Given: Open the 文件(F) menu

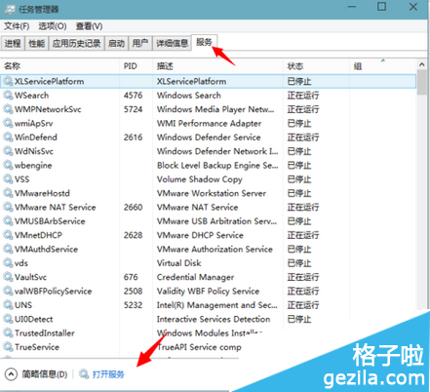Looking at the screenshot, I should (17, 26).
